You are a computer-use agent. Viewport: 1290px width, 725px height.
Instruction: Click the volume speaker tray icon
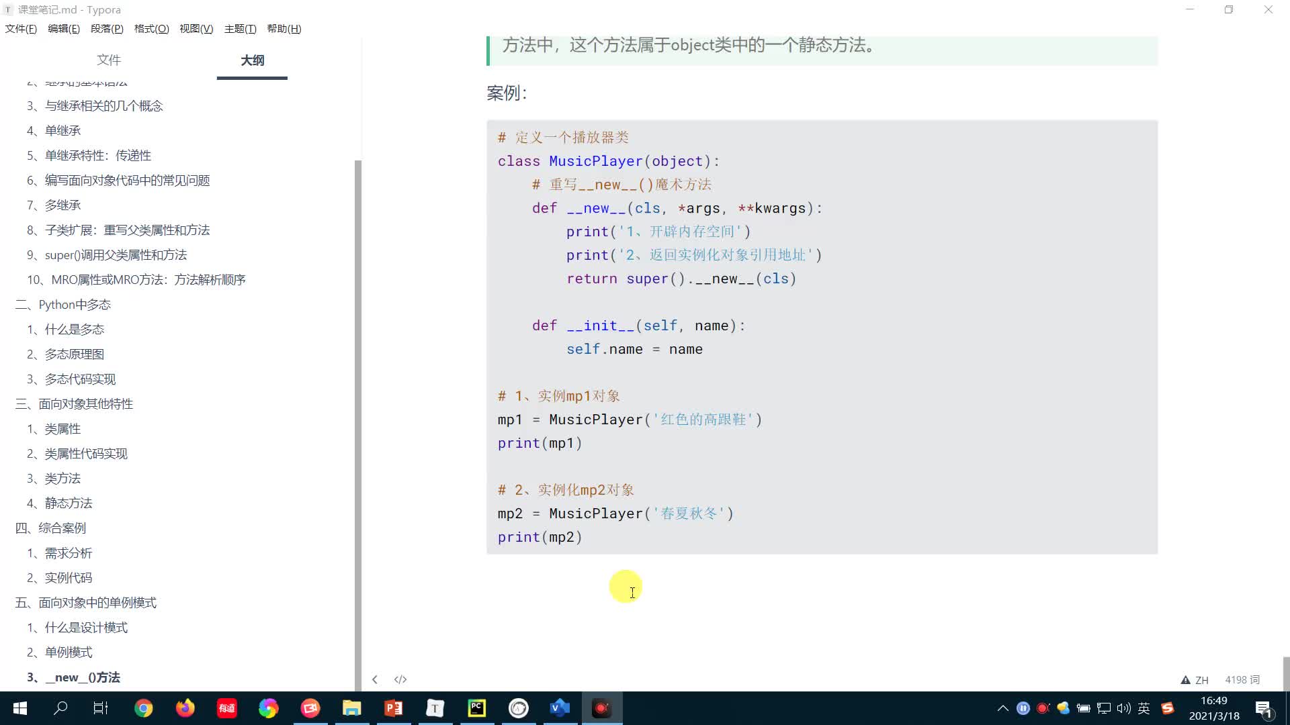[x=1123, y=708]
